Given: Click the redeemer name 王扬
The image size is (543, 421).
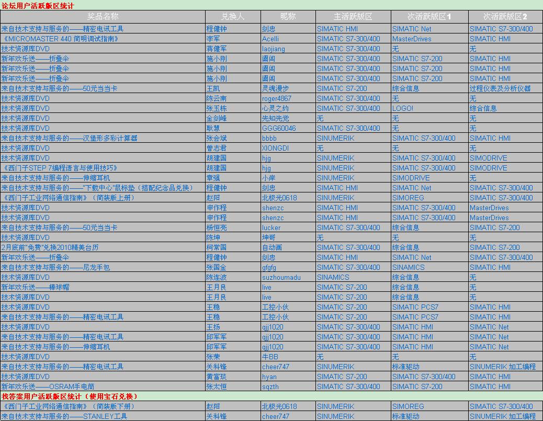Looking at the screenshot, I should tap(213, 327).
